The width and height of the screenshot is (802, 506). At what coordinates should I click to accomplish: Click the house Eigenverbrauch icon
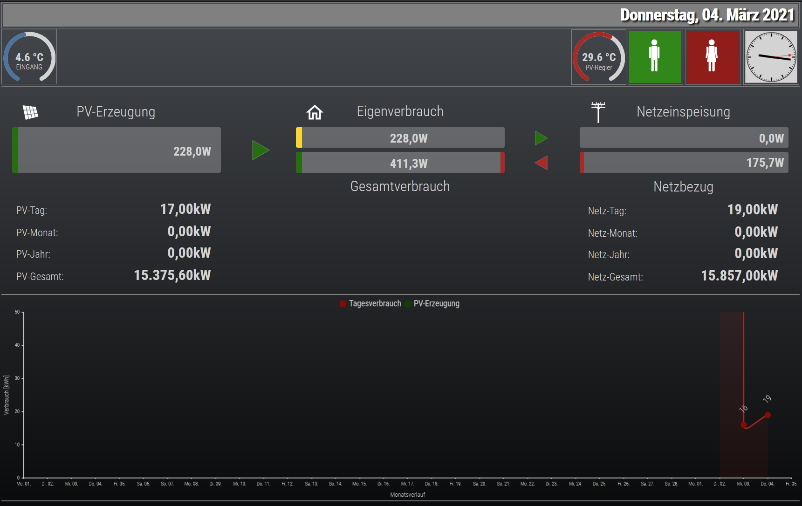pos(315,112)
